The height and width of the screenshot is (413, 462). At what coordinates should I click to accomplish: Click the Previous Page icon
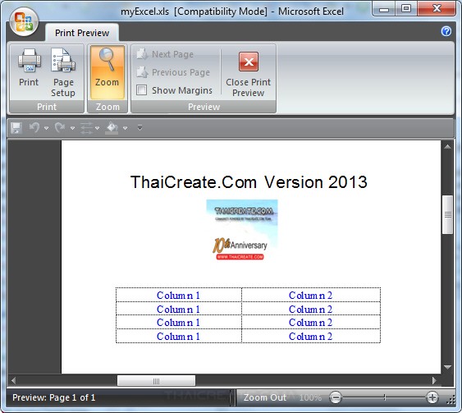[x=142, y=72]
